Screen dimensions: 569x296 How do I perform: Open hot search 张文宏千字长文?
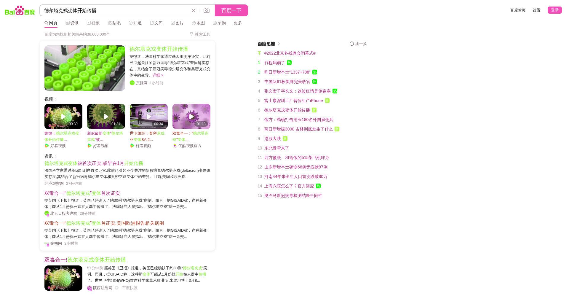click(298, 91)
